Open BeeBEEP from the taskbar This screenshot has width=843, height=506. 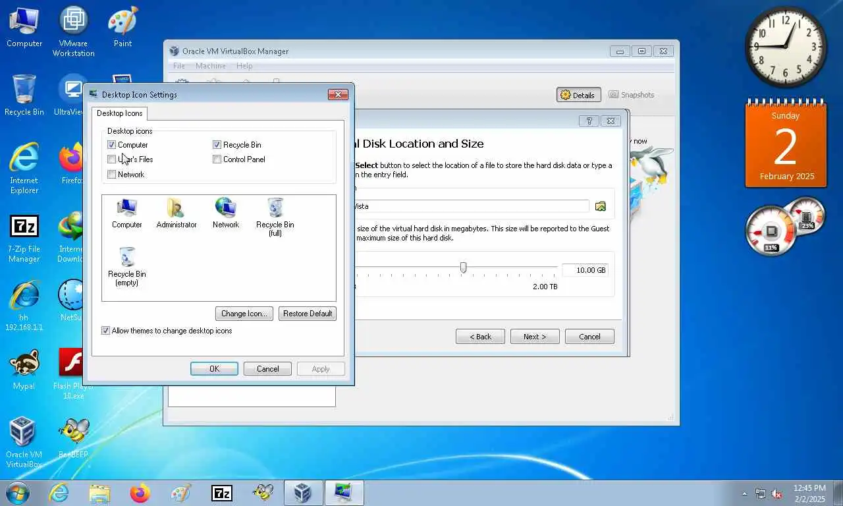coord(263,493)
